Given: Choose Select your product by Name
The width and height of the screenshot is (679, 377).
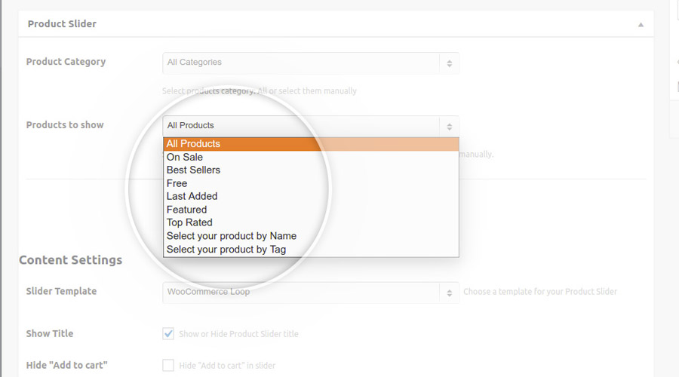Looking at the screenshot, I should 231,236.
